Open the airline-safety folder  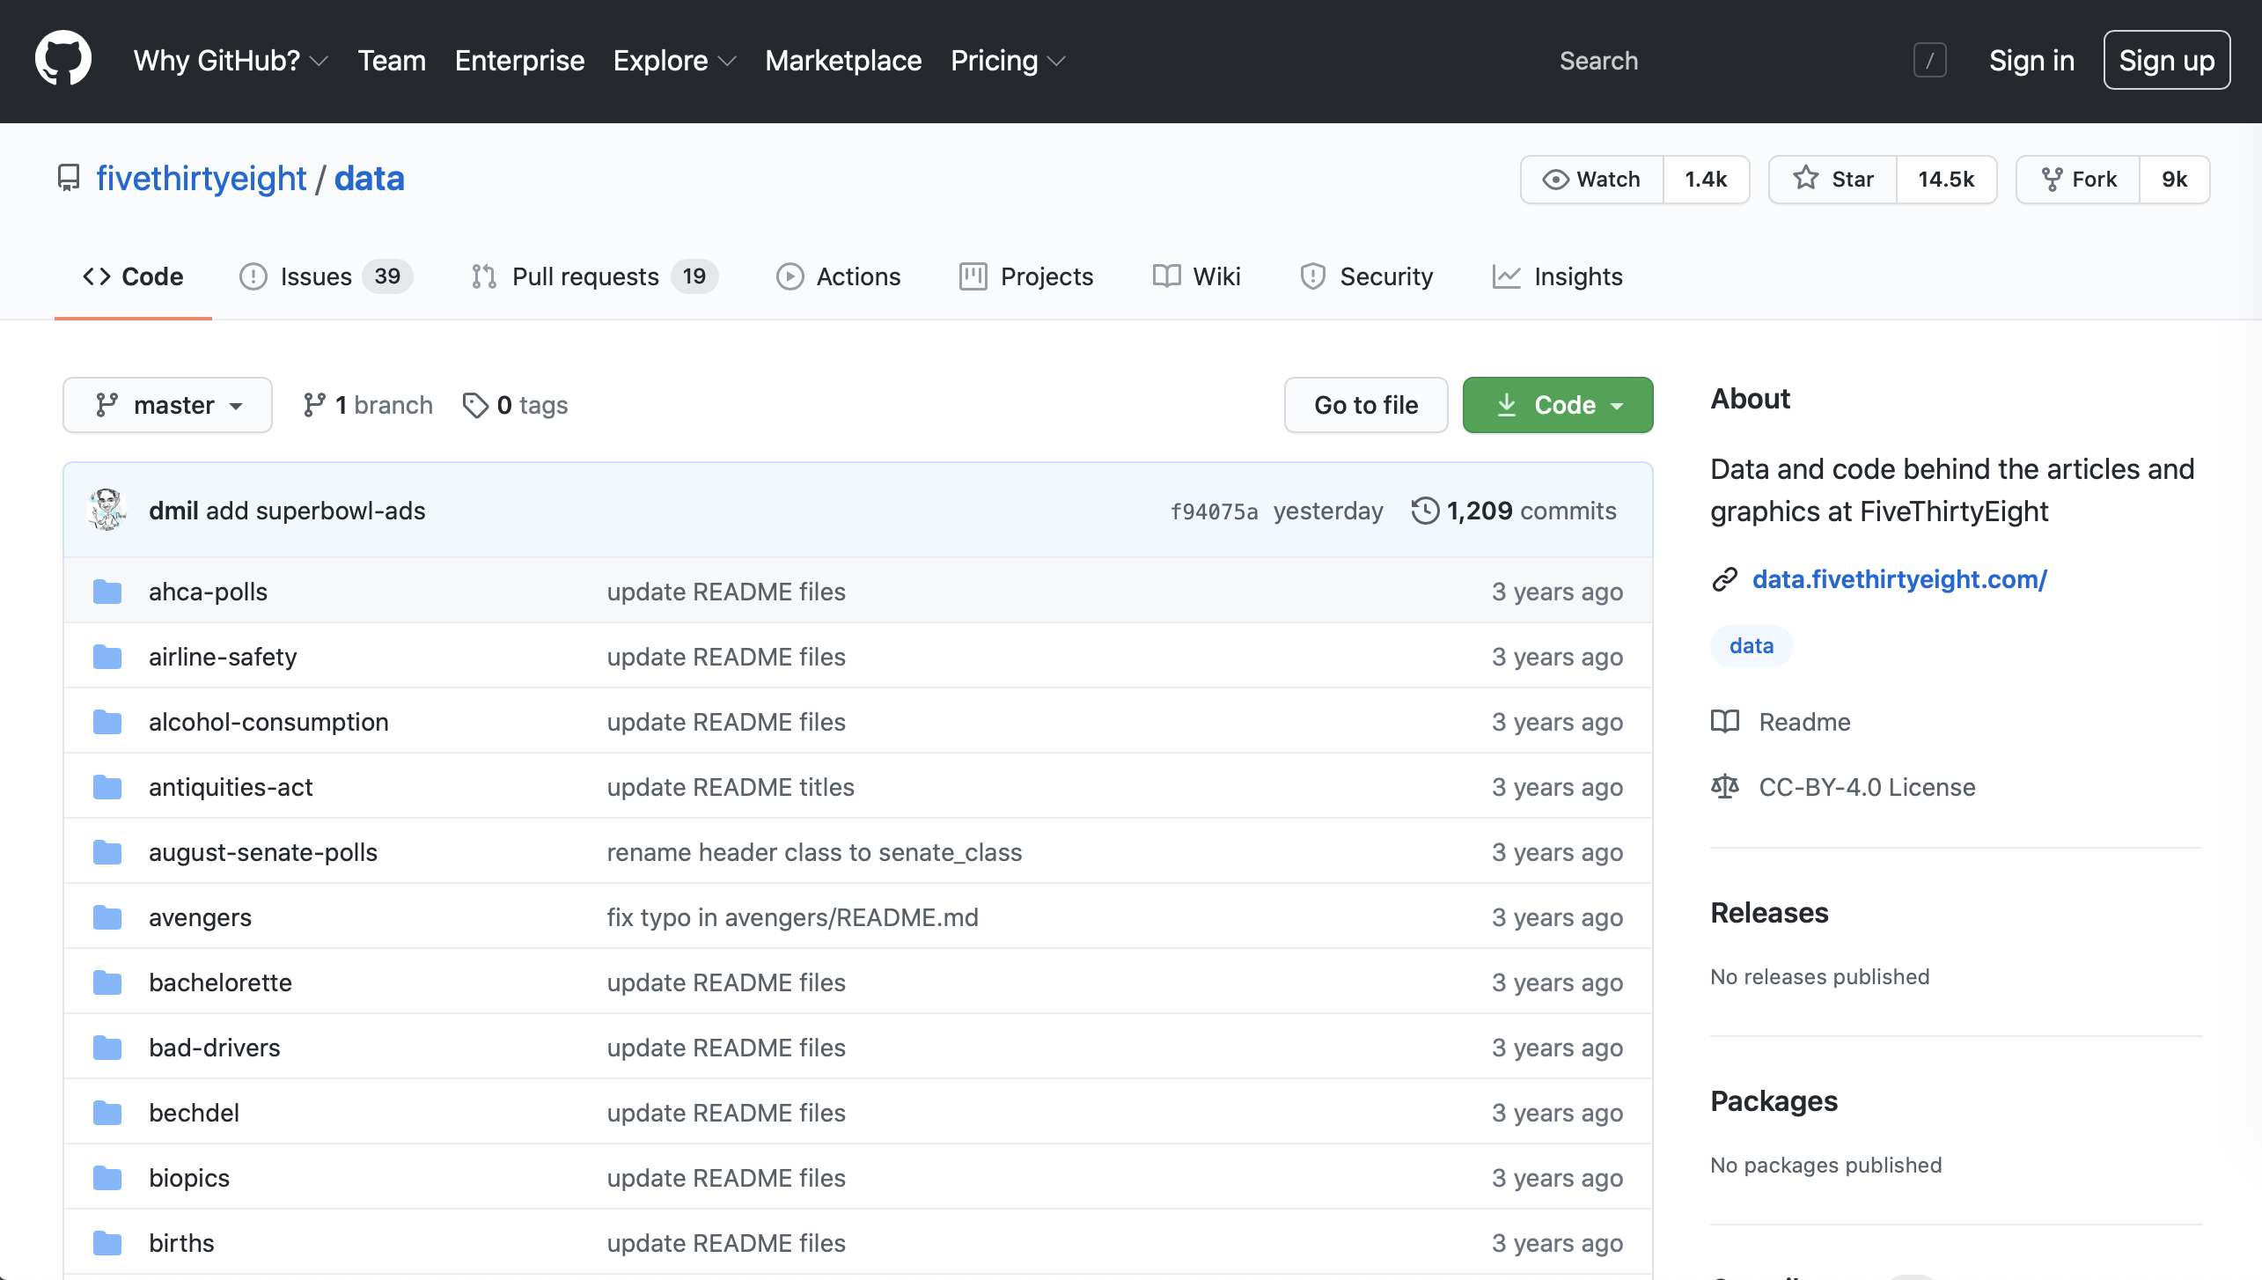click(222, 656)
